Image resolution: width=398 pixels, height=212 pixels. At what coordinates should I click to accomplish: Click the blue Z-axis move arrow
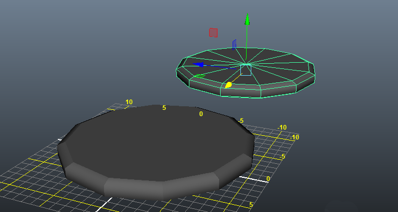(x=198, y=65)
